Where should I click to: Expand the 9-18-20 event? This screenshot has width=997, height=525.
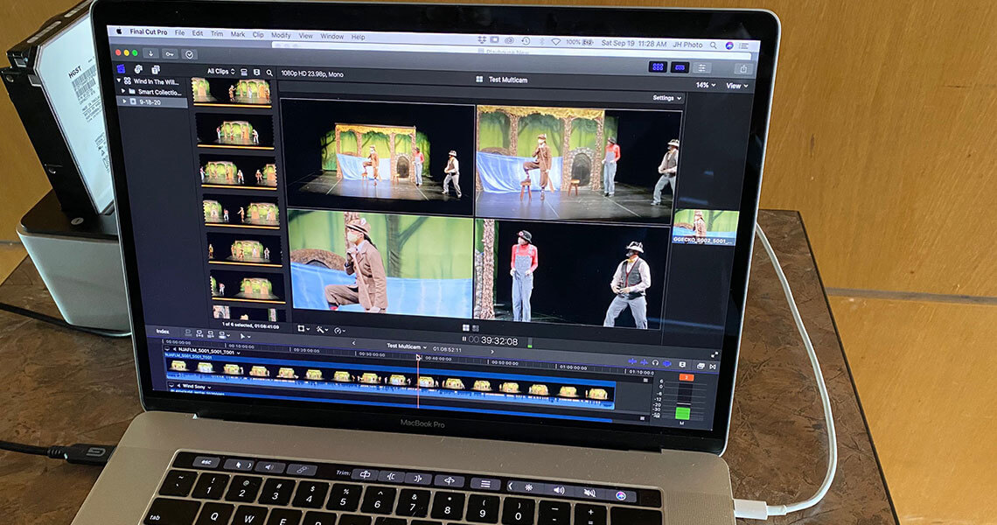(x=124, y=101)
